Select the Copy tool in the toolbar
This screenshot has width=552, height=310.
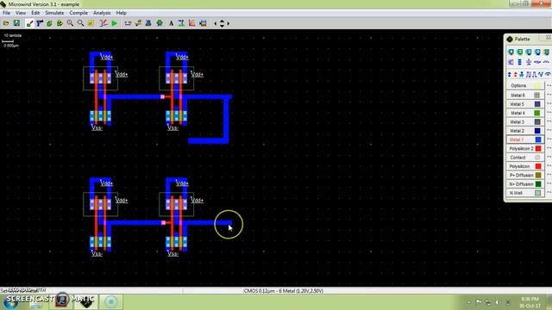(49, 23)
